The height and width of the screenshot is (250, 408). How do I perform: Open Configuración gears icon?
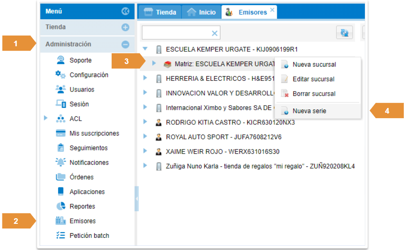coord(60,75)
